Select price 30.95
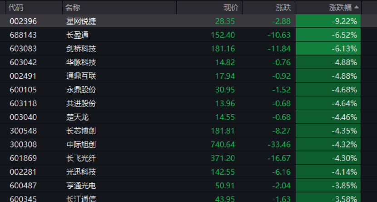Screen dimensions: 377x202 click(225, 90)
